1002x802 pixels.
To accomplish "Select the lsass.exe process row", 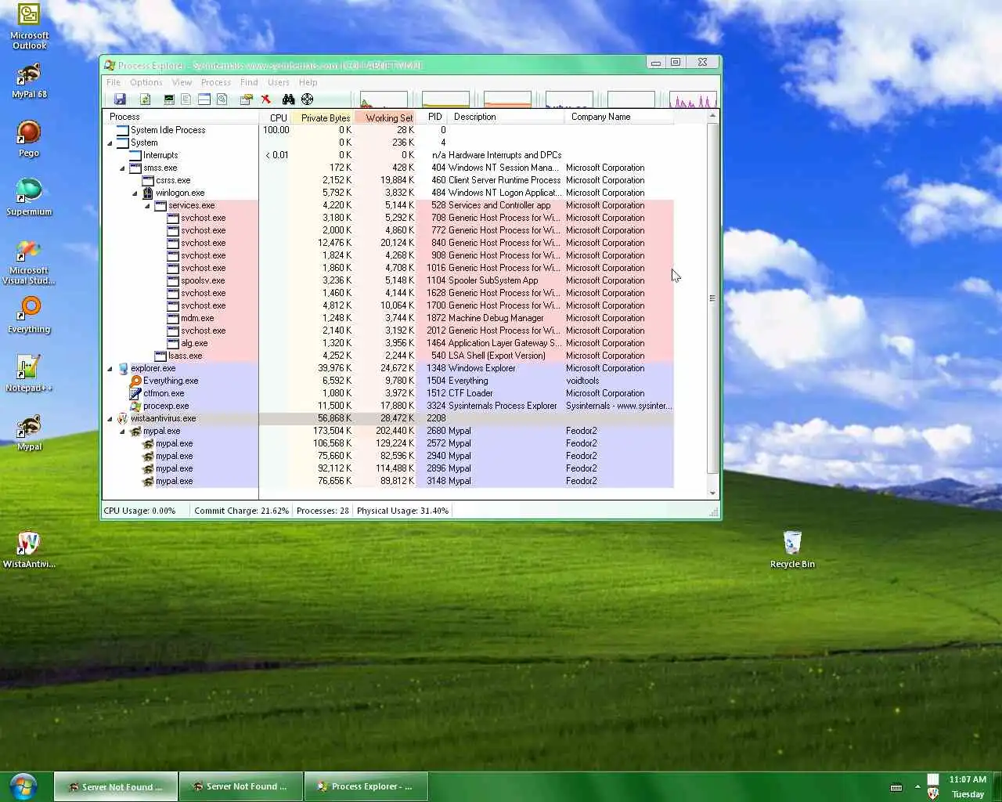I will pyautogui.click(x=388, y=356).
